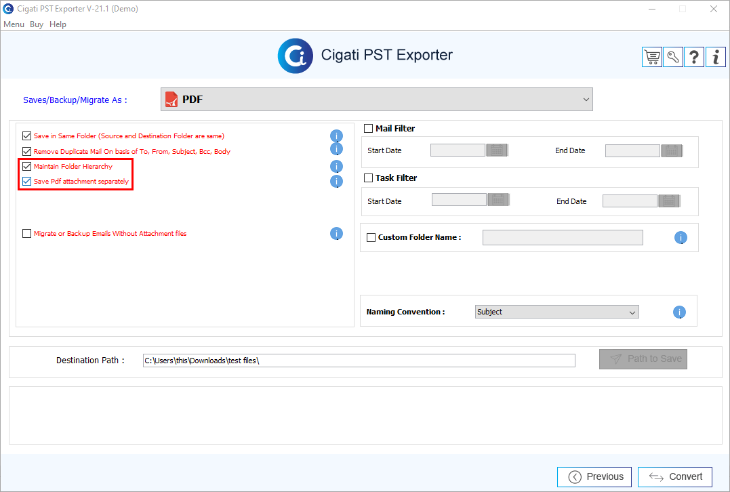
Task: Click the Path to Save button
Action: (643, 359)
